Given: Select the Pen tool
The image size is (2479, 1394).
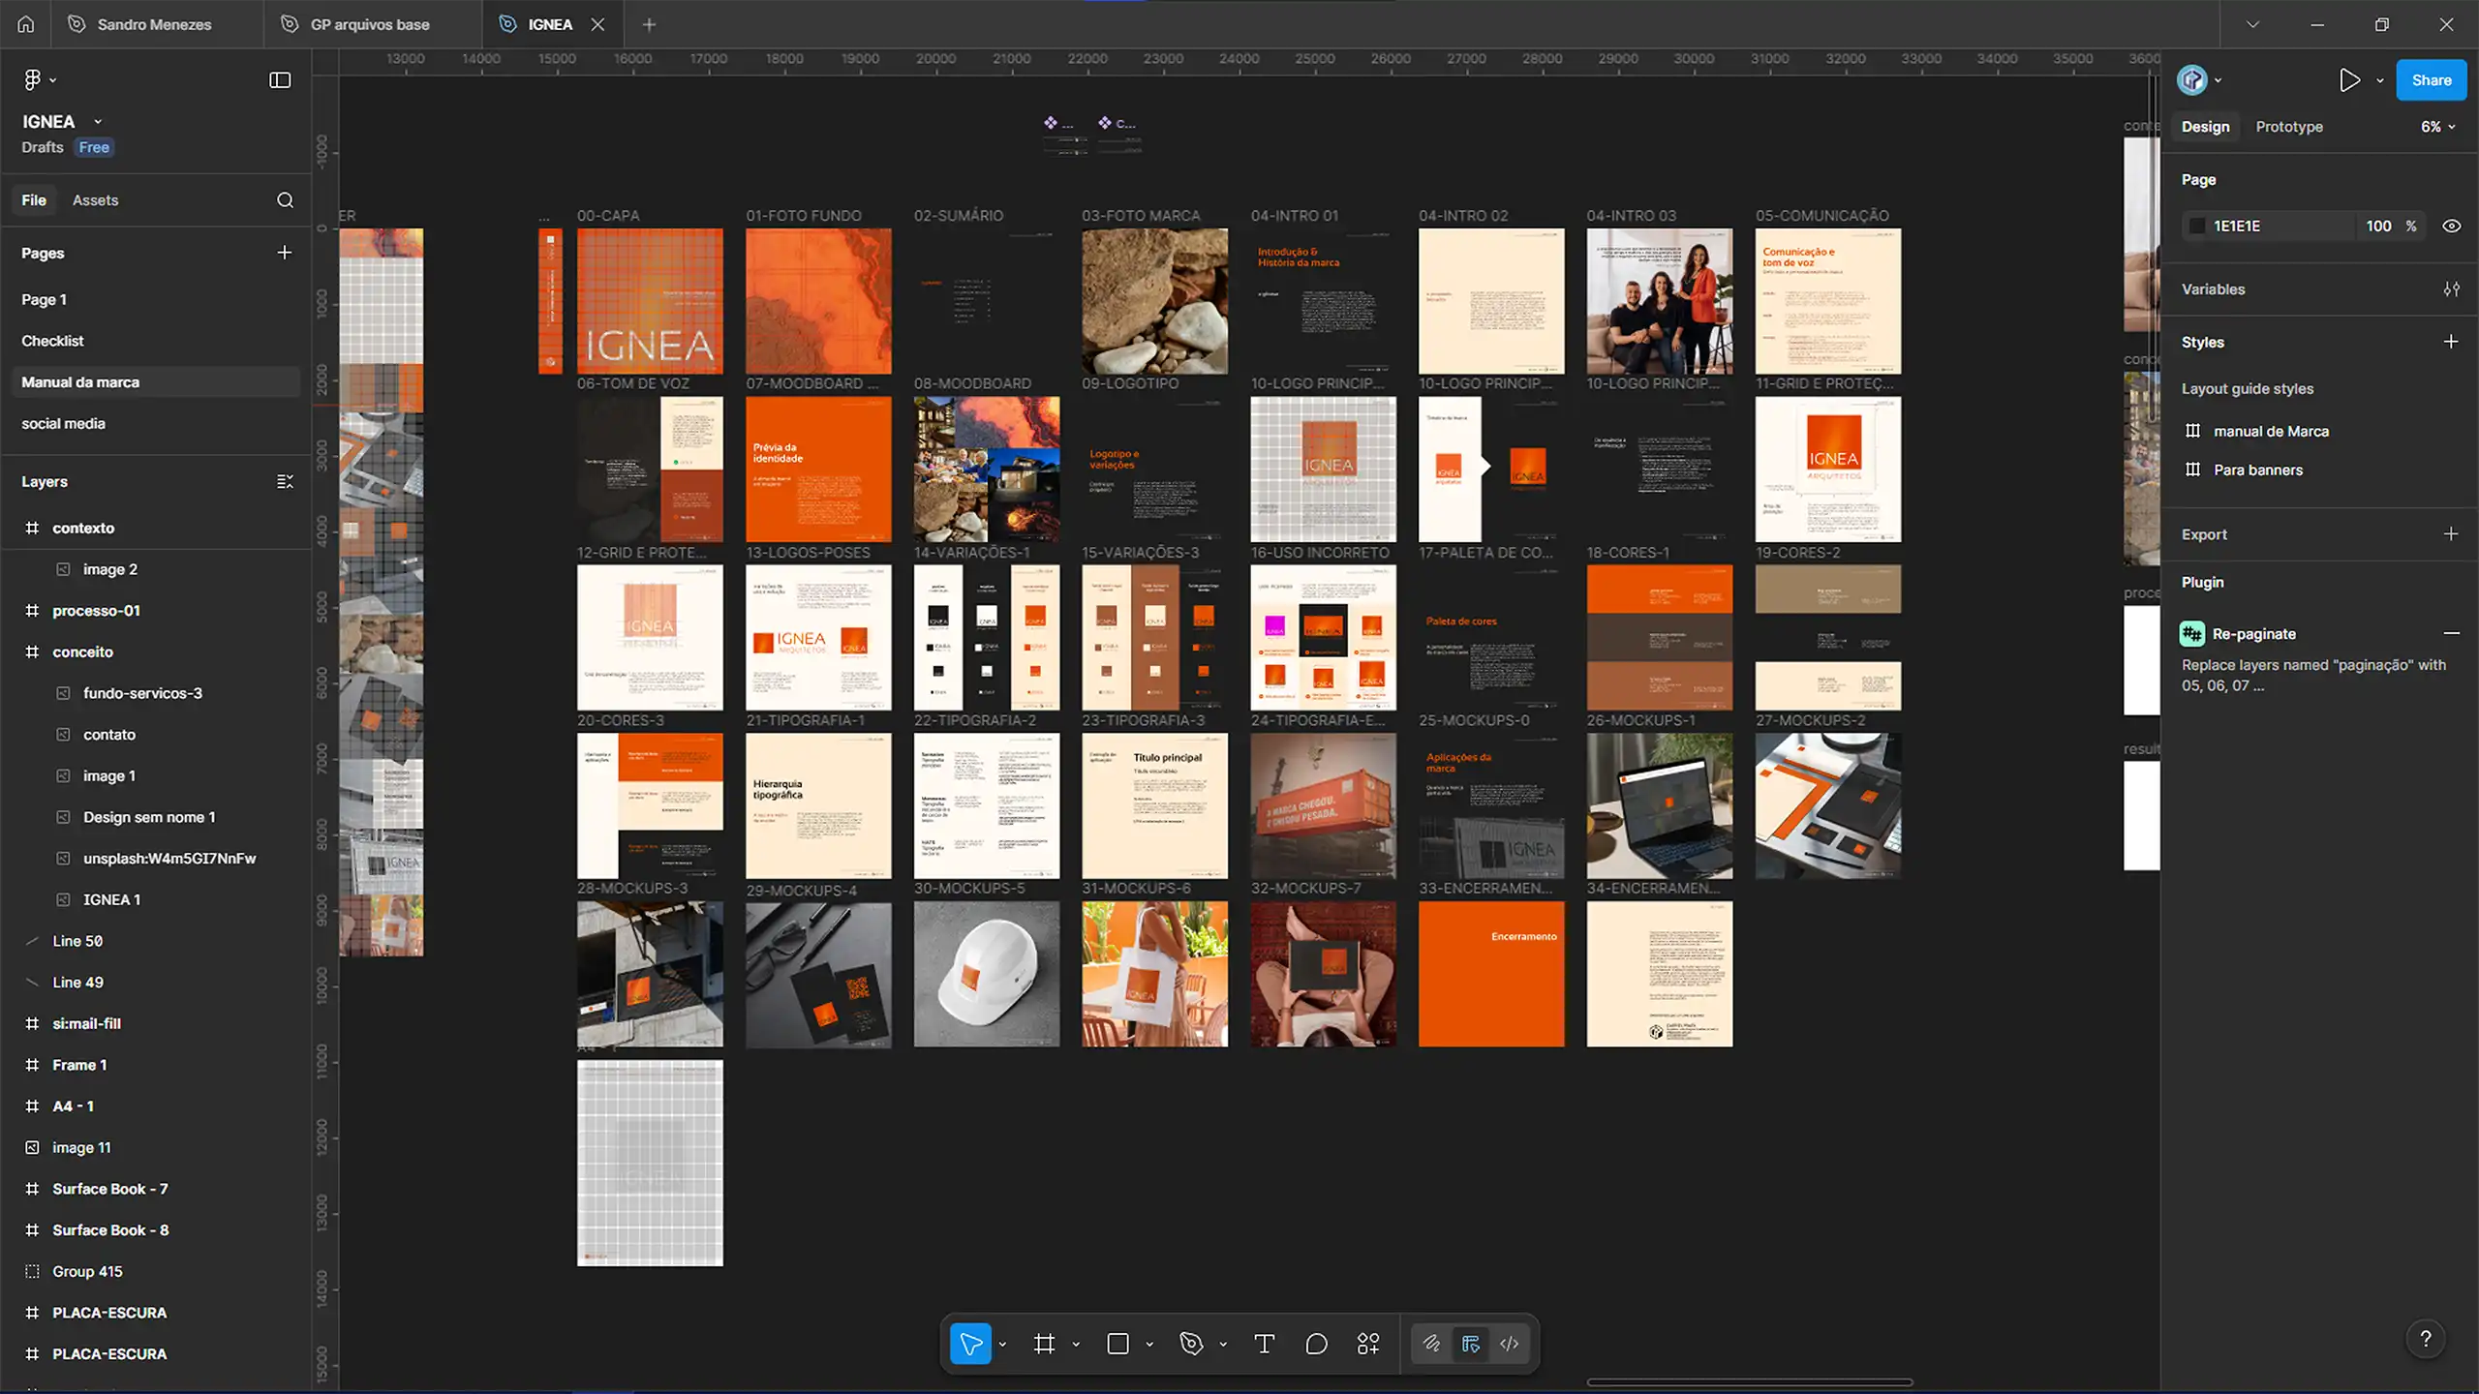Looking at the screenshot, I should click(x=1191, y=1344).
